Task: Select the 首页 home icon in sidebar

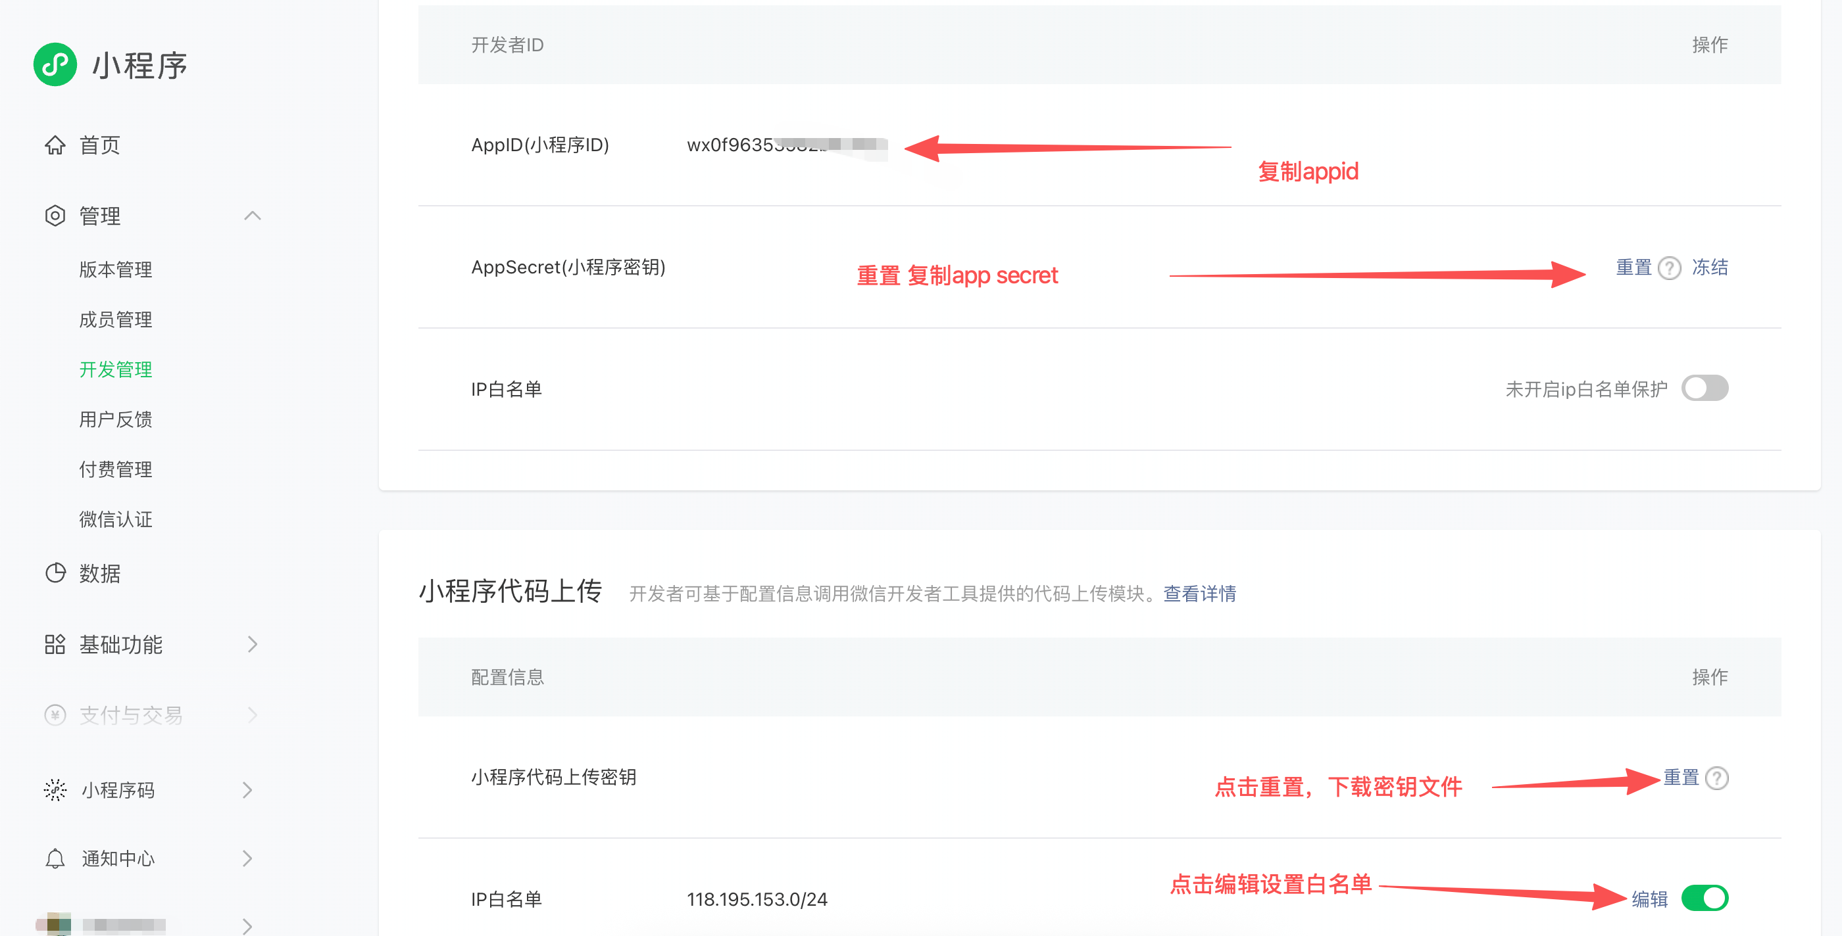Action: point(56,145)
